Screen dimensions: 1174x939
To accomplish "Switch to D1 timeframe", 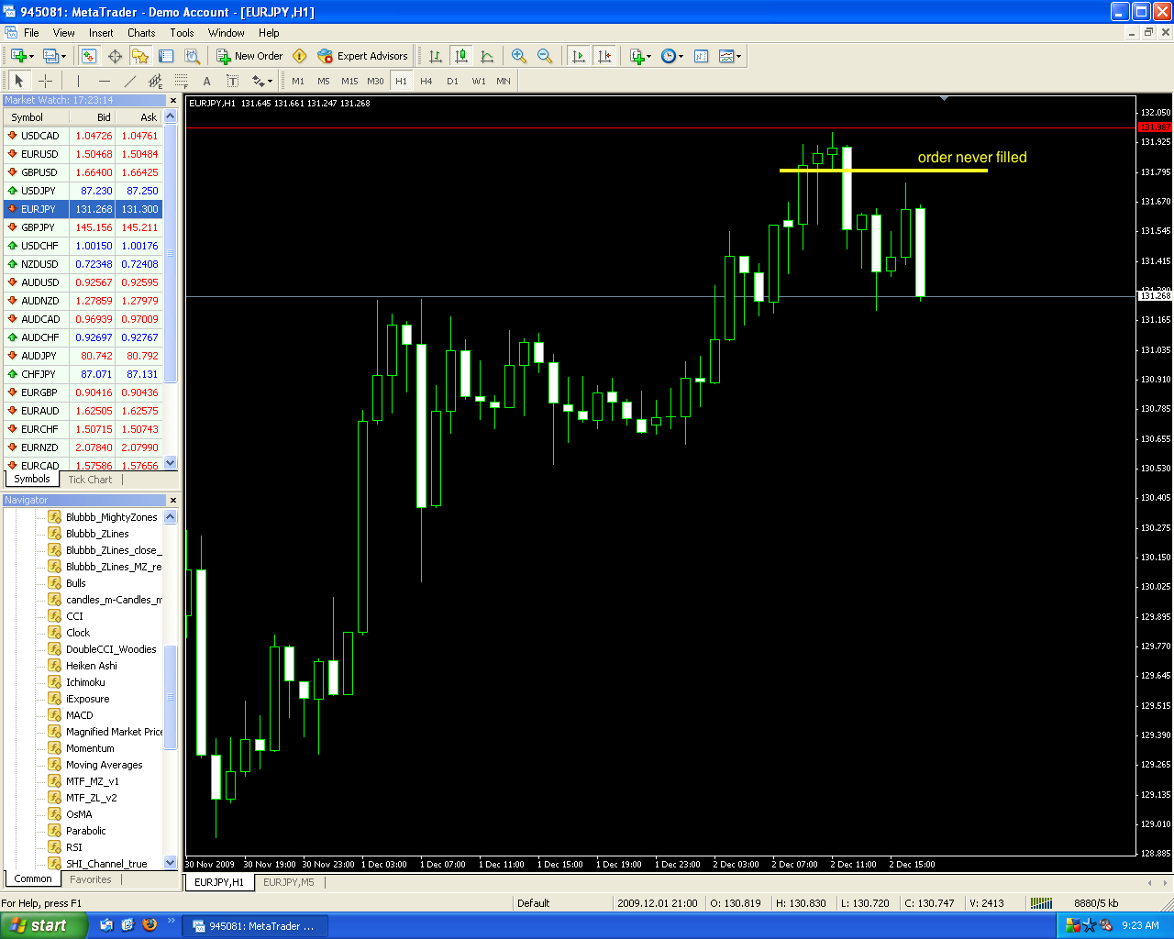I will [x=452, y=81].
